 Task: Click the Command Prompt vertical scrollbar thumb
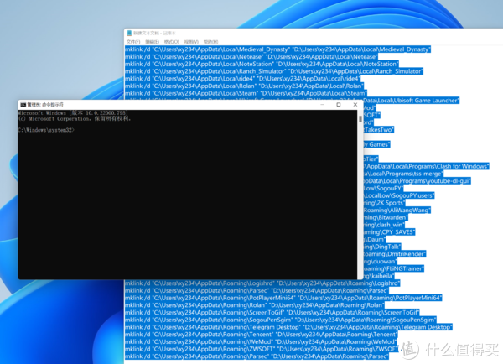click(x=360, y=118)
